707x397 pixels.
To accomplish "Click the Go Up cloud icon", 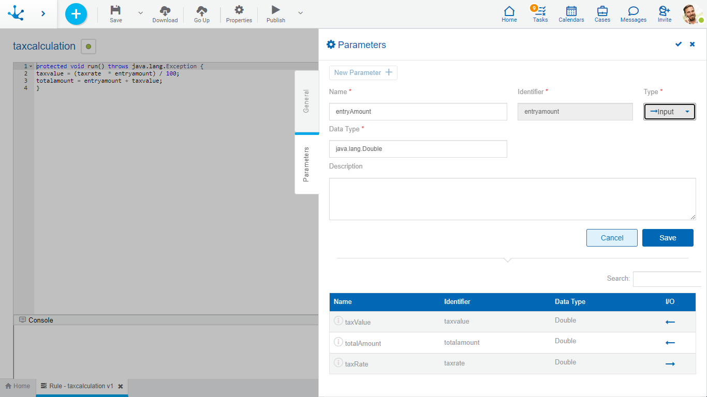I will coord(202,10).
